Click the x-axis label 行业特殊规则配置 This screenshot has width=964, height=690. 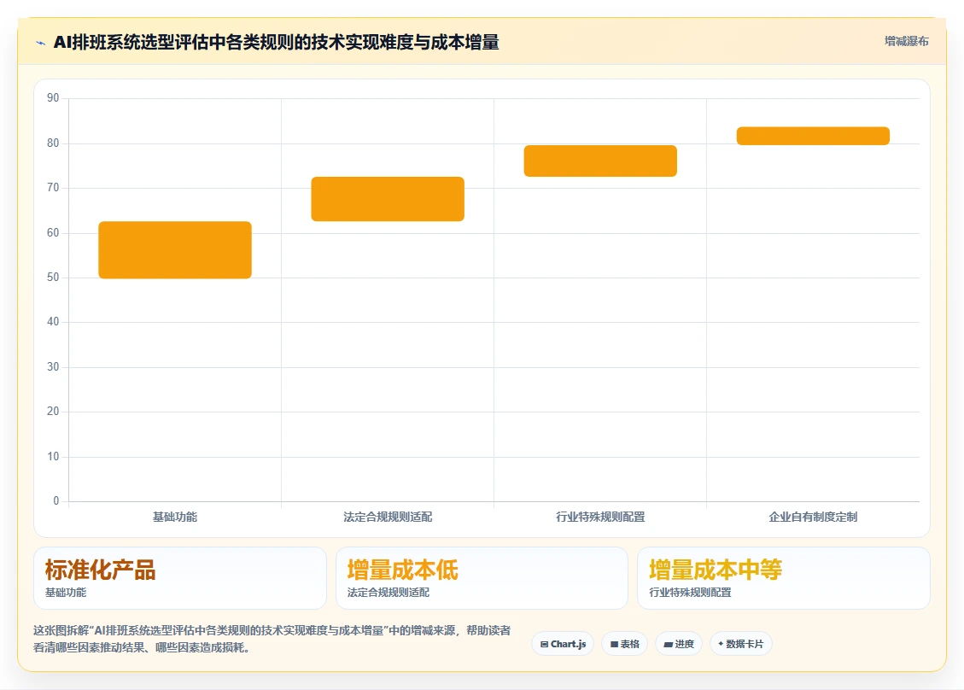[x=600, y=517]
